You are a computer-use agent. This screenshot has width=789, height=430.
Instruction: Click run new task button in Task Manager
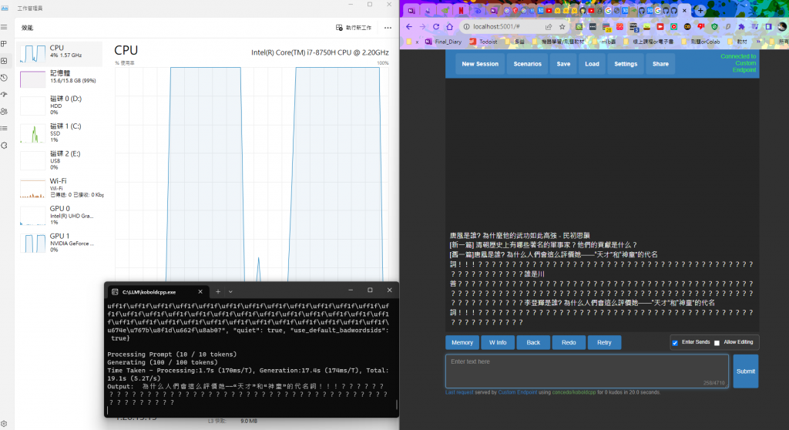354,28
